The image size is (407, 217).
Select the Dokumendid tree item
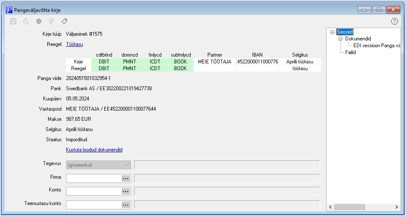coord(358,39)
